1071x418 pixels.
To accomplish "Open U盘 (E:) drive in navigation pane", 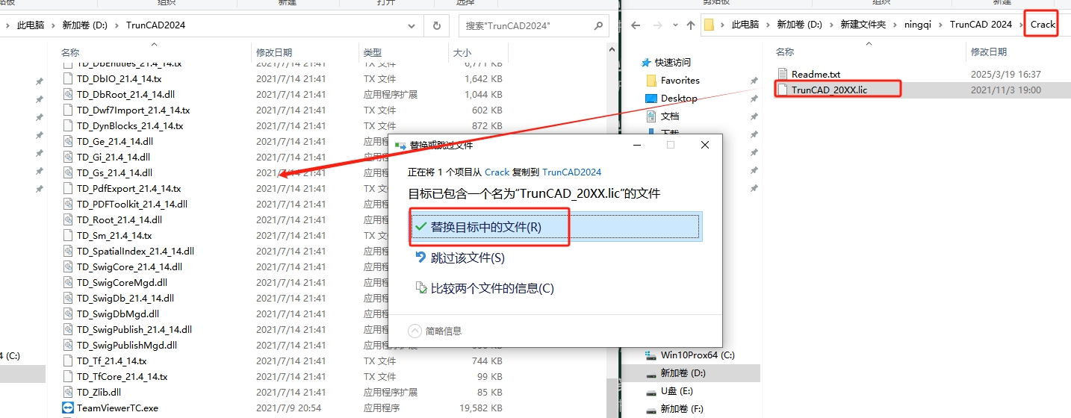I will [x=677, y=390].
